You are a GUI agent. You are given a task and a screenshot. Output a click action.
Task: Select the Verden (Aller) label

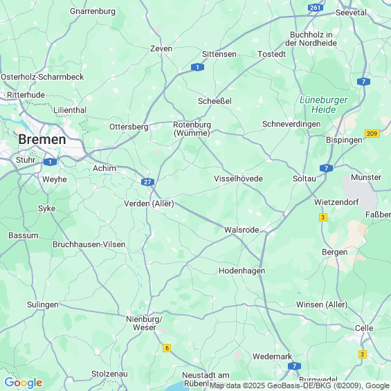pos(149,203)
